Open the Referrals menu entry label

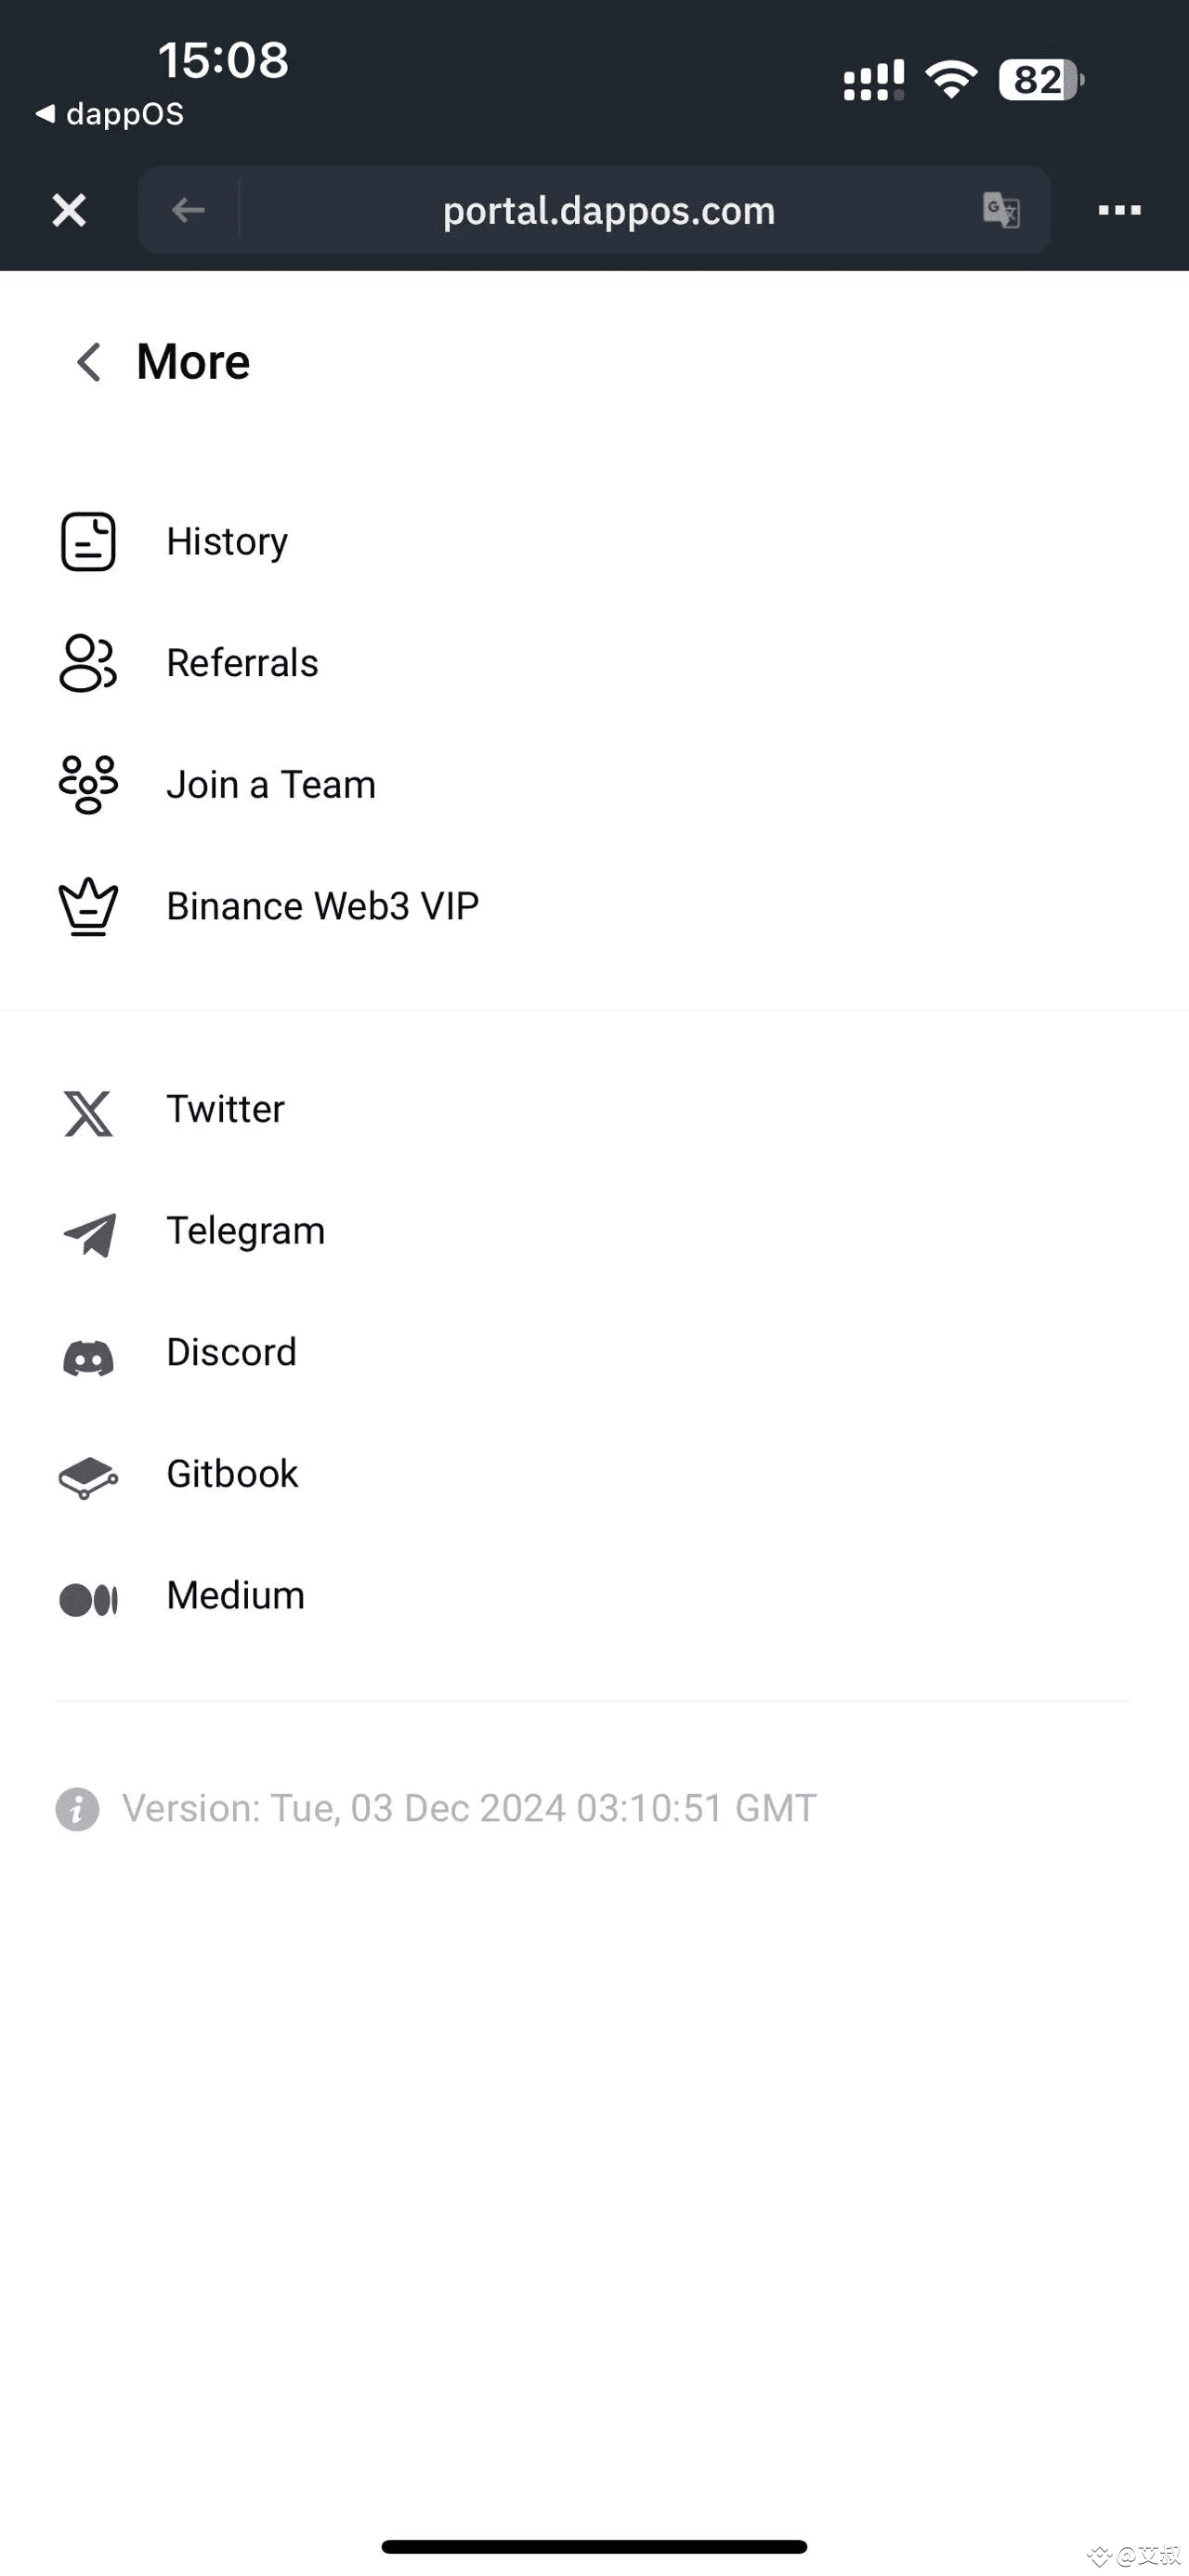point(242,663)
